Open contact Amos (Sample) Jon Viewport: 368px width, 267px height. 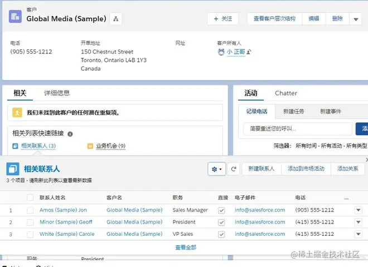pos(63,210)
